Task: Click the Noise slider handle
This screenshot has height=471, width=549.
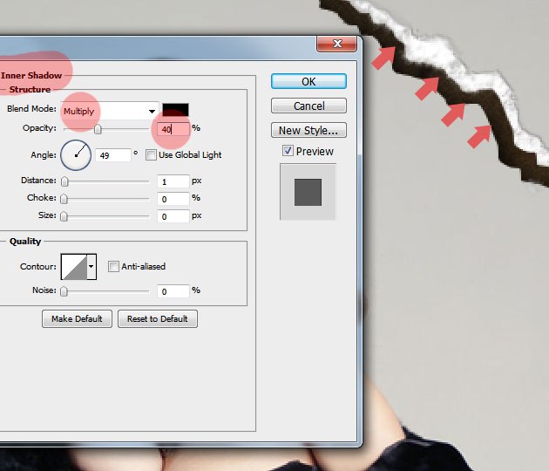Action: pyautogui.click(x=64, y=291)
